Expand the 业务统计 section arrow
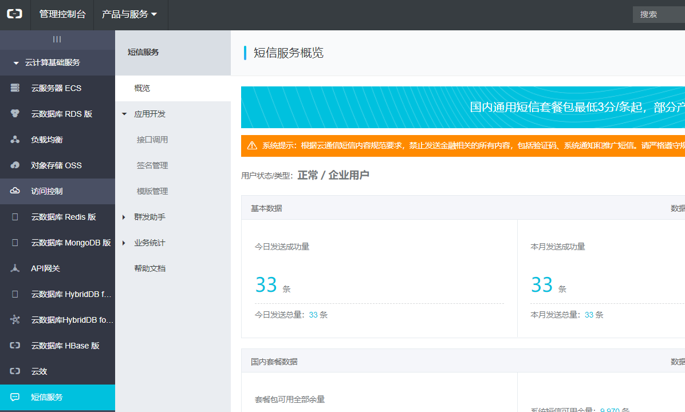685x412 pixels. tap(124, 243)
